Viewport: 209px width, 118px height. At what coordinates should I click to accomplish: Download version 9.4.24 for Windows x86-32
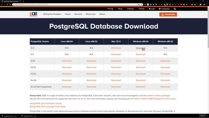click(x=165, y=80)
